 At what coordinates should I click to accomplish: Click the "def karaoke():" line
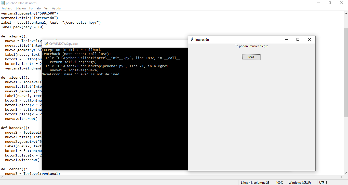(15, 128)
